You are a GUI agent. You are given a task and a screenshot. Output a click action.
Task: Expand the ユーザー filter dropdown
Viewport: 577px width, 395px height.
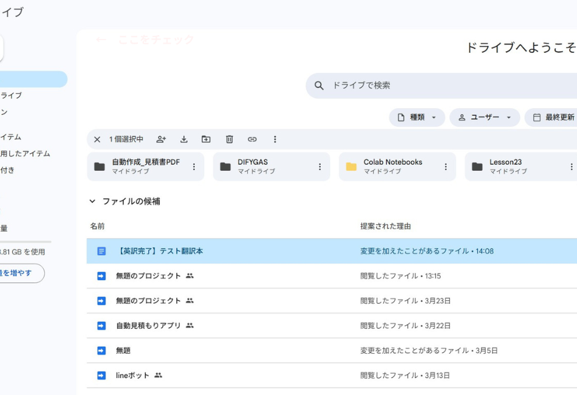(x=484, y=117)
